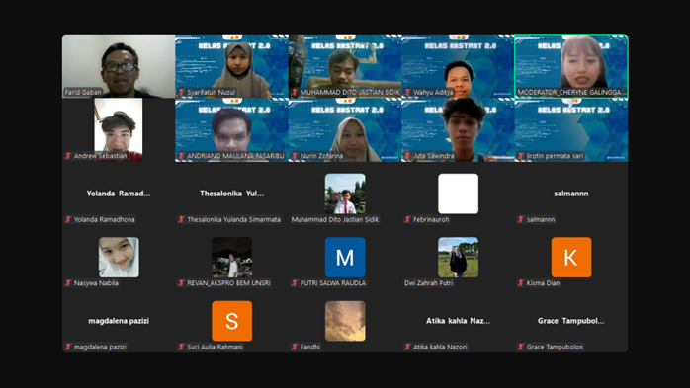Select Juta Sawindra's video tile
This screenshot has height=388, width=690.
(x=458, y=129)
